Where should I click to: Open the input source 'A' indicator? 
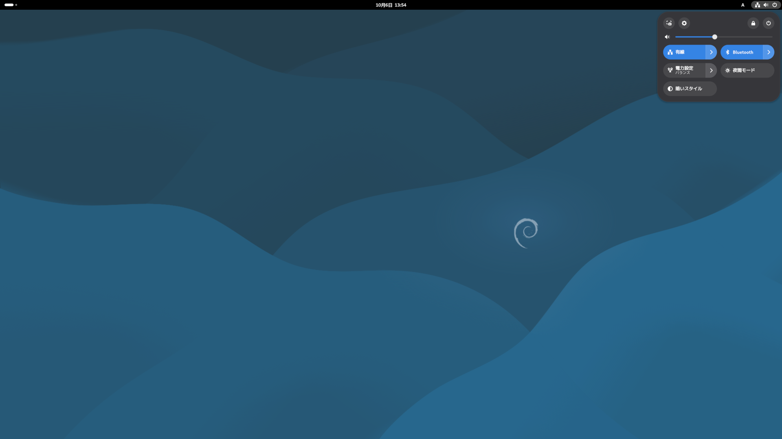[742, 5]
